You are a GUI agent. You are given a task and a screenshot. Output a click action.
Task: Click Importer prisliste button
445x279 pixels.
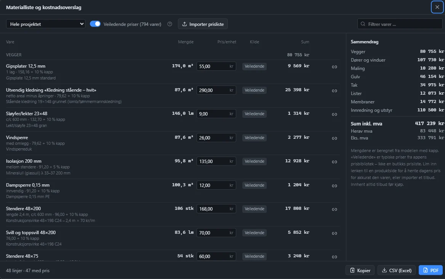tap(203, 24)
